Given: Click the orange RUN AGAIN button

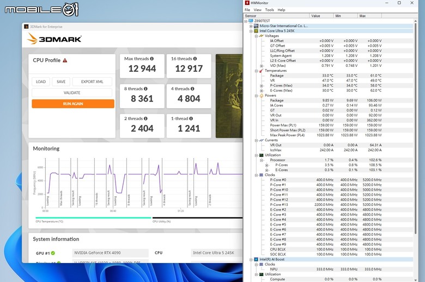Looking at the screenshot, I should (73, 104).
